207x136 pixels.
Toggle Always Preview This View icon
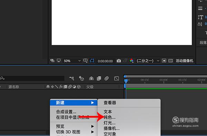pyautogui.click(x=52, y=61)
